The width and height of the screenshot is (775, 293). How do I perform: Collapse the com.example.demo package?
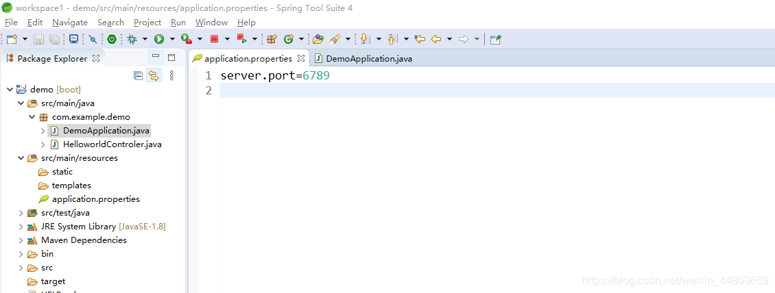point(32,117)
